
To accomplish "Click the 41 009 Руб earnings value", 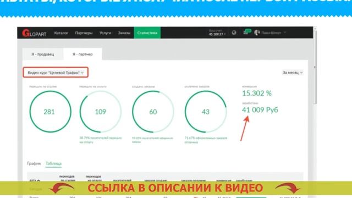I will point(260,110).
